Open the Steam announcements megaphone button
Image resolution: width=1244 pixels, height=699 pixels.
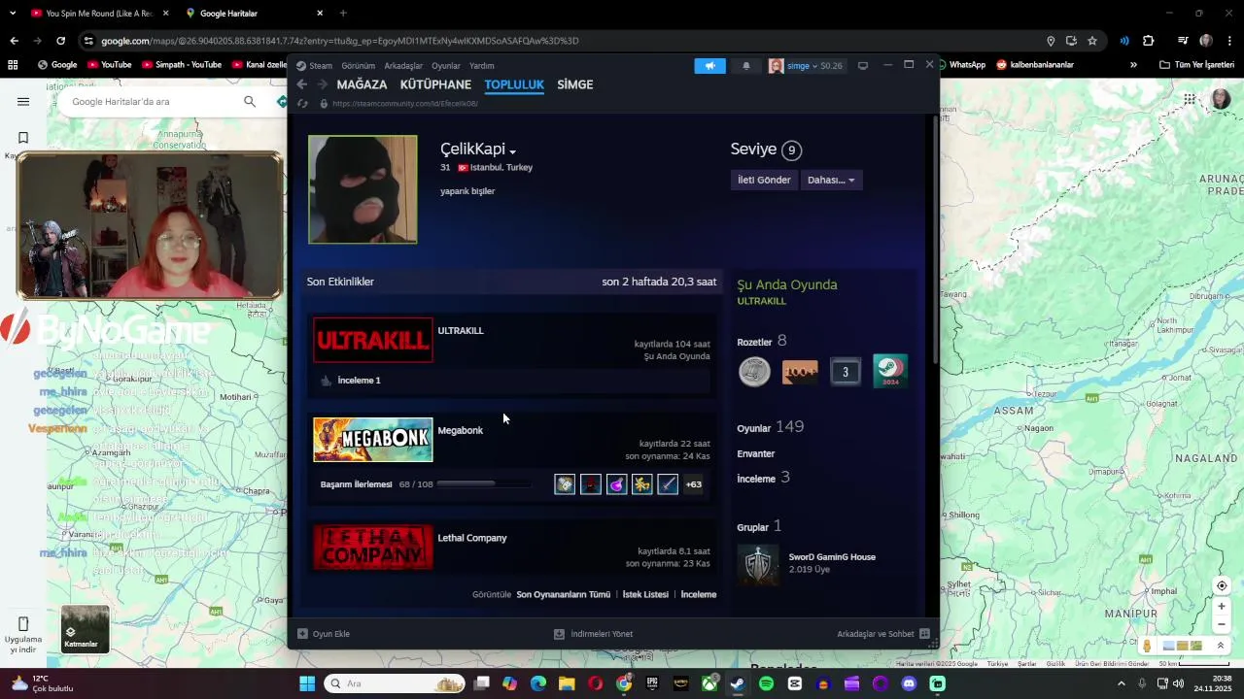(709, 66)
